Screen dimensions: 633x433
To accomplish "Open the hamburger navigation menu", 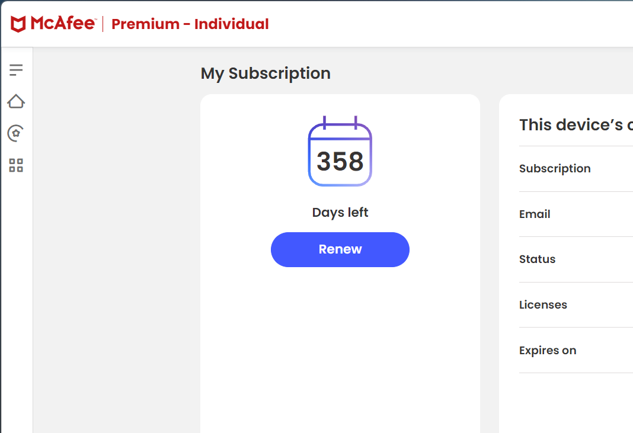I will 16,70.
